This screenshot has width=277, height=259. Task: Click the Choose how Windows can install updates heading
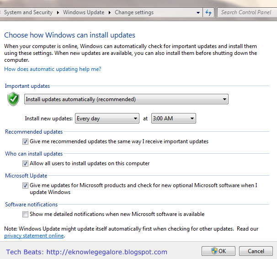[x=69, y=35]
